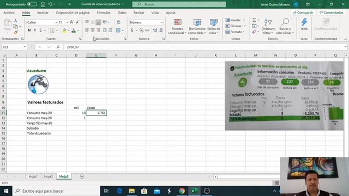The image size is (349, 196).
Task: Toggle Italic (K) formatting
Action: click(x=35, y=30)
